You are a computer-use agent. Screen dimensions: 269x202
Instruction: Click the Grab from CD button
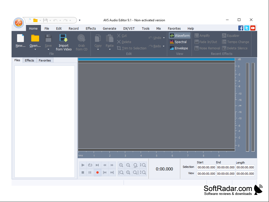(82, 42)
